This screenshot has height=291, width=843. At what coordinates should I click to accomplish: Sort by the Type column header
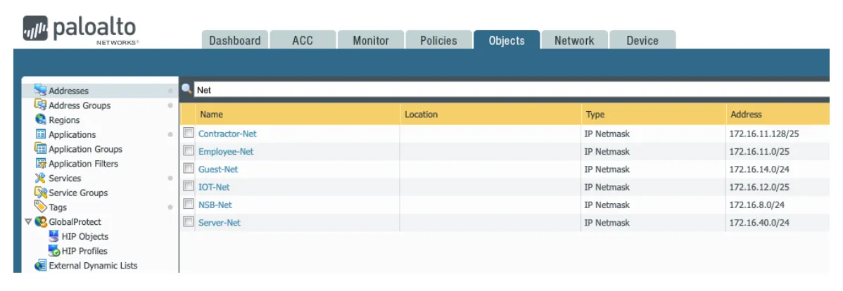(x=653, y=115)
